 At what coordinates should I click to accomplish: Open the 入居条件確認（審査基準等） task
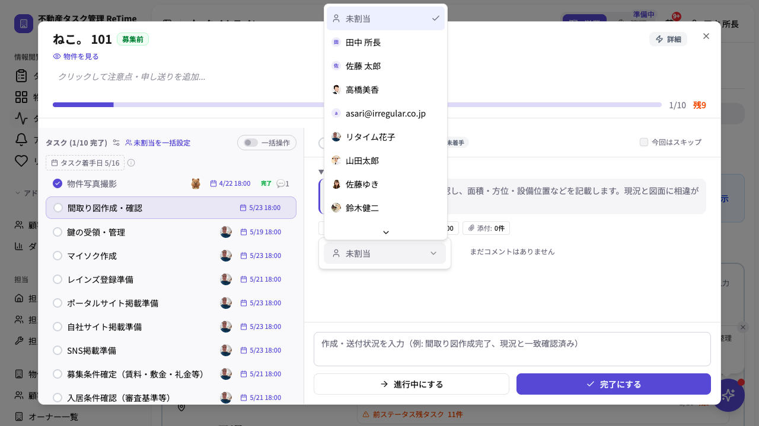click(119, 398)
